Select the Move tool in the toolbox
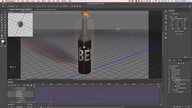 (2, 12)
